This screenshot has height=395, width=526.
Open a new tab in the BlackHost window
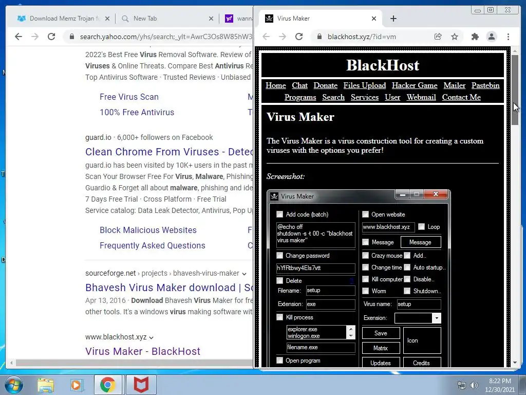click(x=393, y=19)
